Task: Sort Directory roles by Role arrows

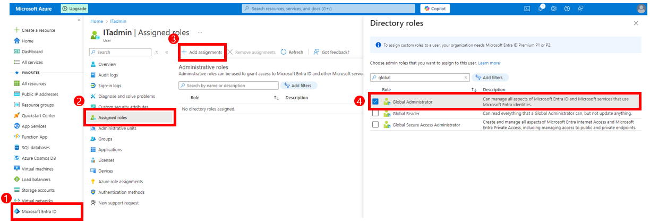Action: click(x=474, y=90)
